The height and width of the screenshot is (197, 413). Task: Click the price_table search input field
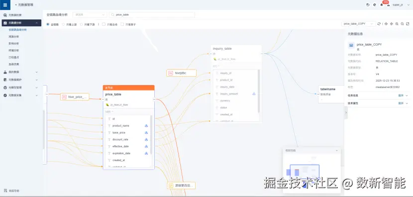pos(152,15)
